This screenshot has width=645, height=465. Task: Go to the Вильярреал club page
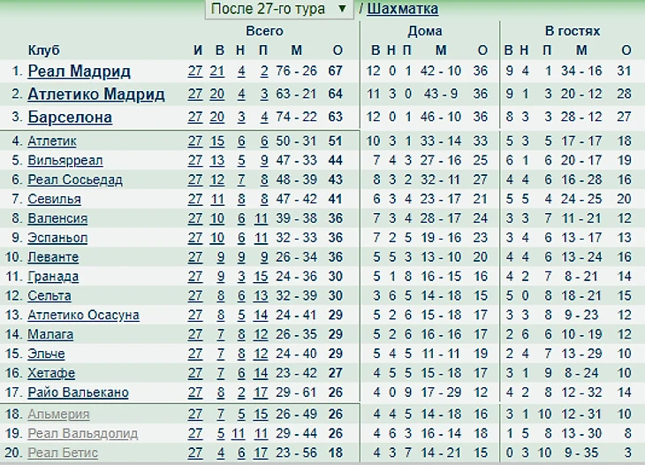click(65, 161)
